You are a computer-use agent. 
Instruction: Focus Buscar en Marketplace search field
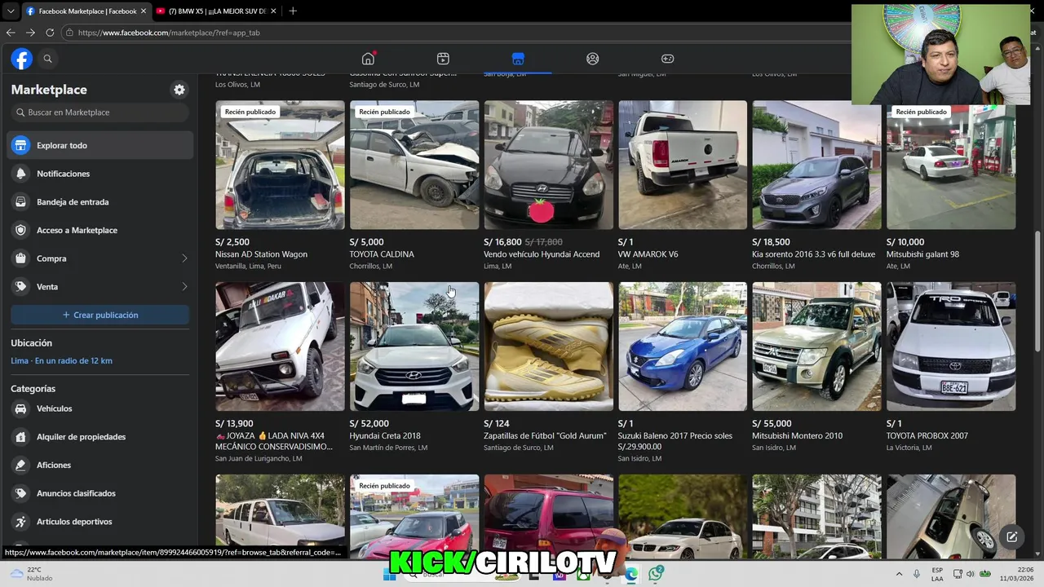pos(100,113)
